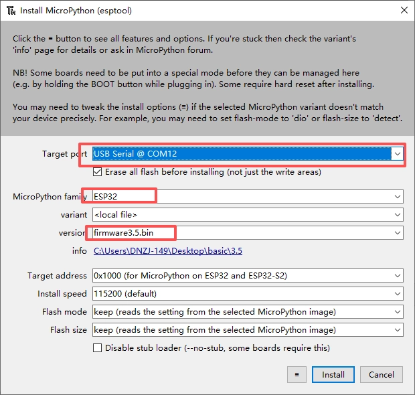Click the 'MicroPython family' label
The width and height of the screenshot is (415, 395).
click(50, 197)
